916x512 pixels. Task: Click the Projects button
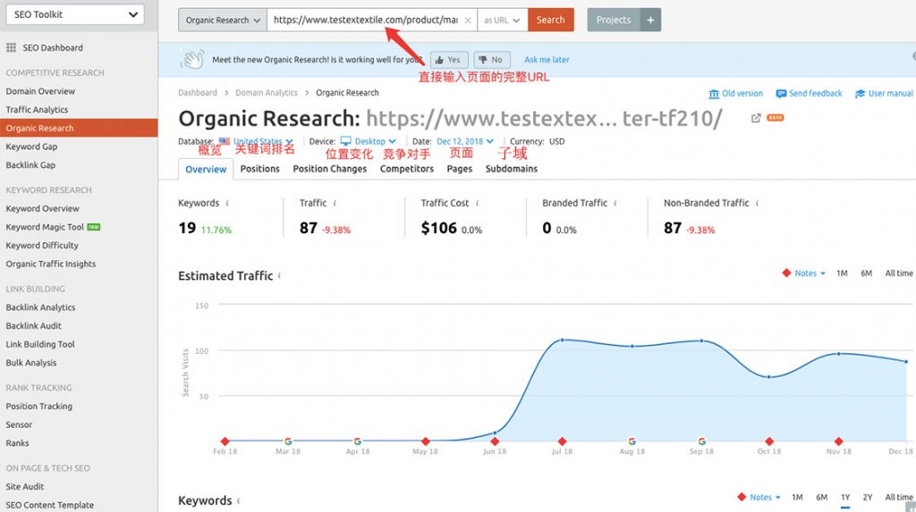[x=614, y=20]
